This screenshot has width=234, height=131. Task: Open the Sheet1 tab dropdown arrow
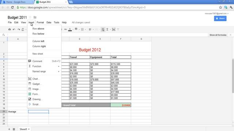click(x=29, y=129)
